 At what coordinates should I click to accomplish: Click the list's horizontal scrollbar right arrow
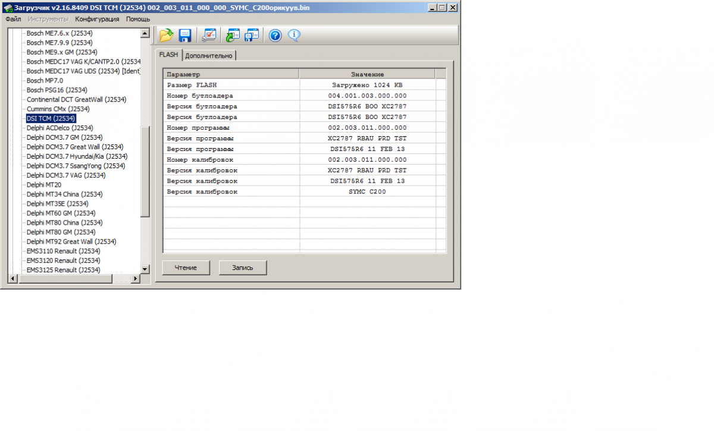coord(136,278)
